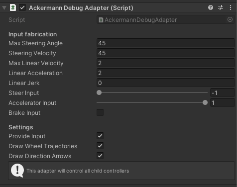Image resolution: width=237 pixels, height=187 pixels.
Task: Click the C# script icon in header
Action: tap(13, 7)
